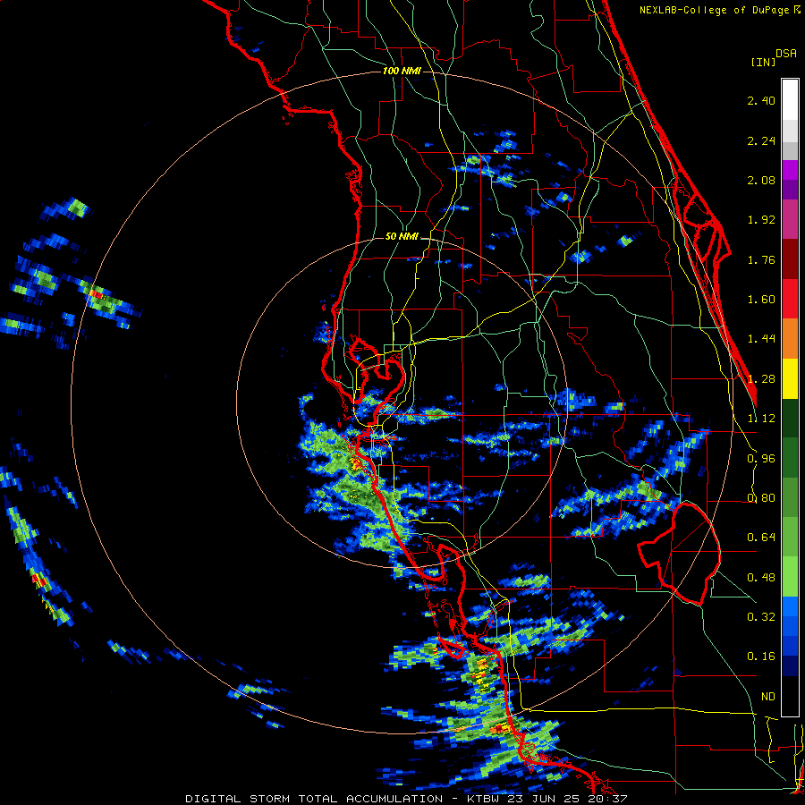This screenshot has height=805, width=805.
Task: Click the 1.28 legend value
Action: coord(761,379)
